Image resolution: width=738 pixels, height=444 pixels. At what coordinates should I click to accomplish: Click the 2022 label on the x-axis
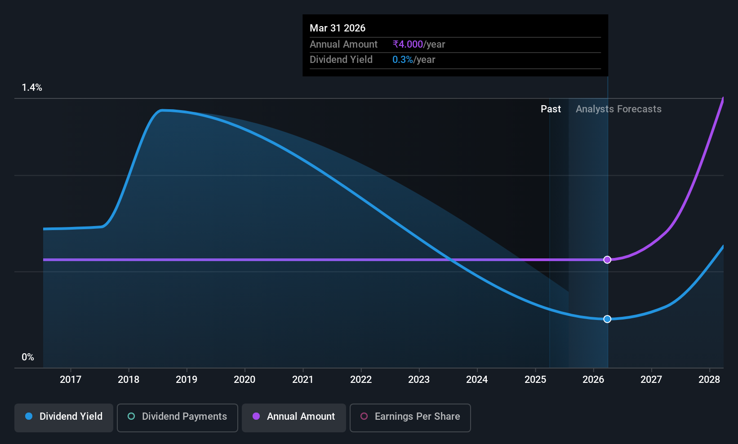361,380
